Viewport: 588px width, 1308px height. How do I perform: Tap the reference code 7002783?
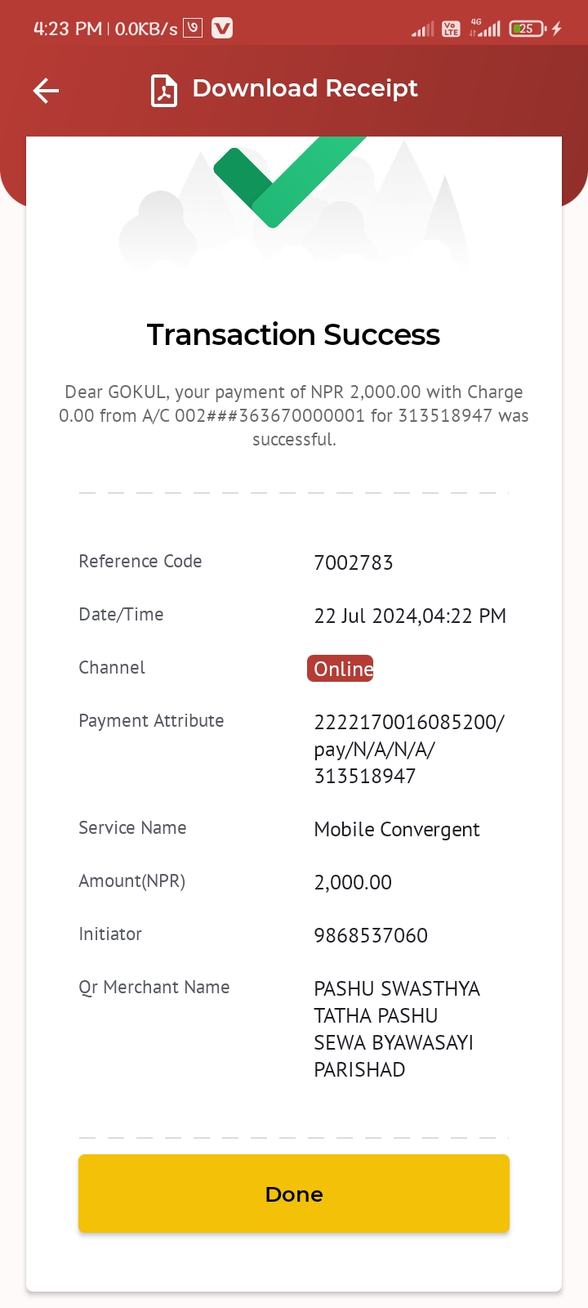354,562
